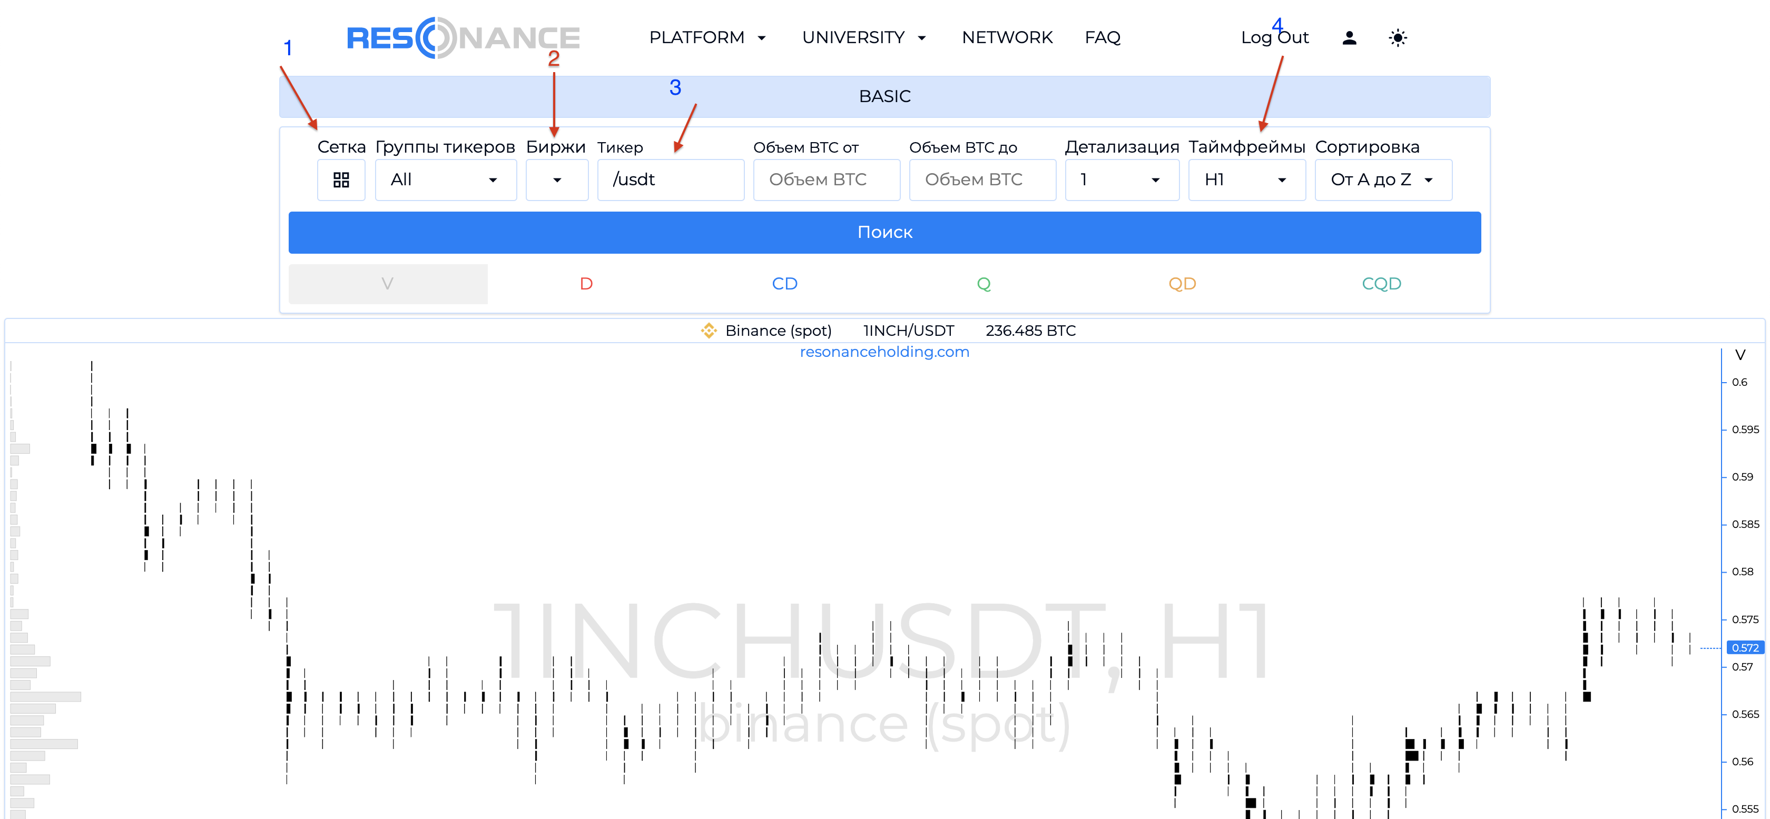Open the user profile icon
This screenshot has height=819, width=1770.
1349,38
